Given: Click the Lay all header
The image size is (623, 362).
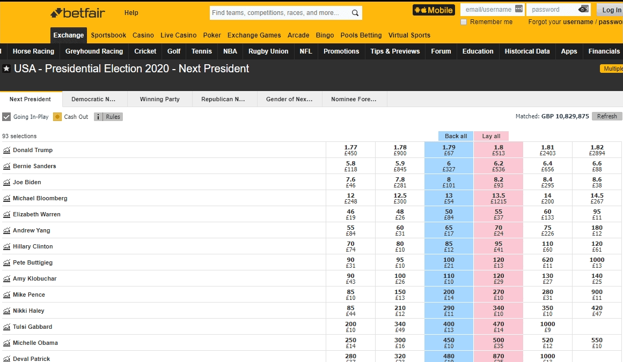Looking at the screenshot, I should click(x=491, y=136).
